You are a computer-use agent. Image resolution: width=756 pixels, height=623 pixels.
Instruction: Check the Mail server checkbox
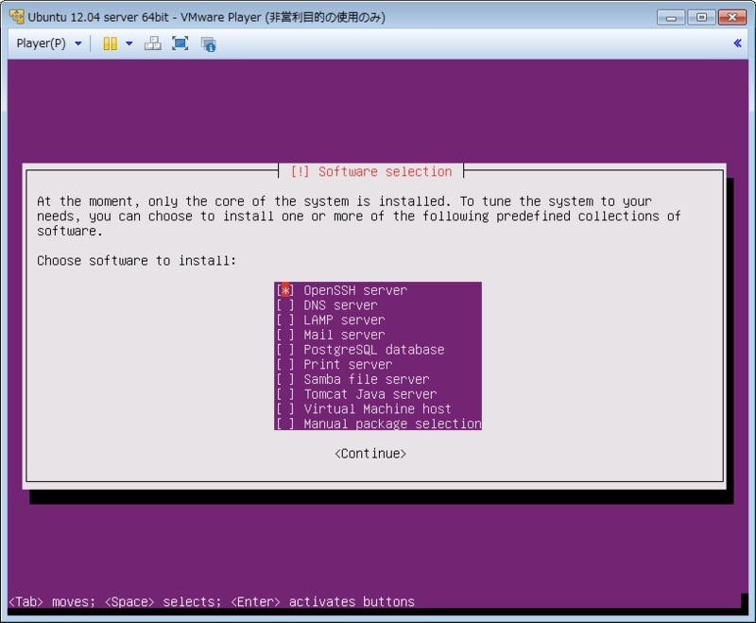[x=285, y=335]
